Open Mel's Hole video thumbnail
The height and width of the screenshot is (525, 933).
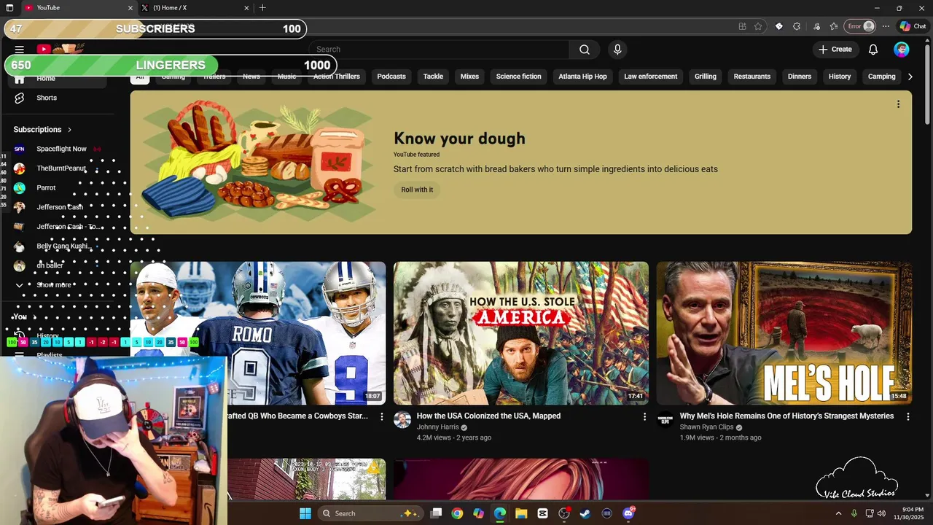[784, 333]
